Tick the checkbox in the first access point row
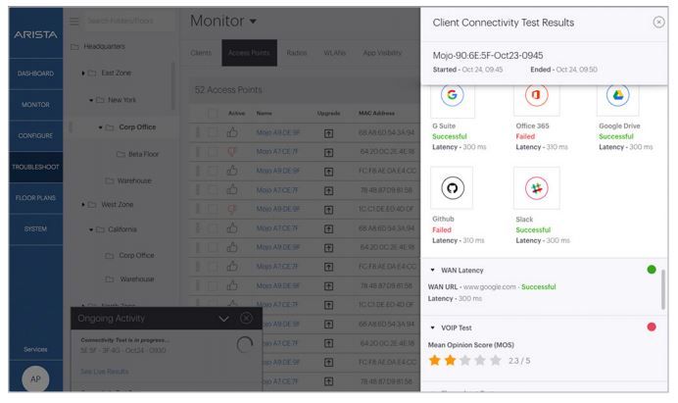Image resolution: width=678 pixels, height=403 pixels. point(213,132)
